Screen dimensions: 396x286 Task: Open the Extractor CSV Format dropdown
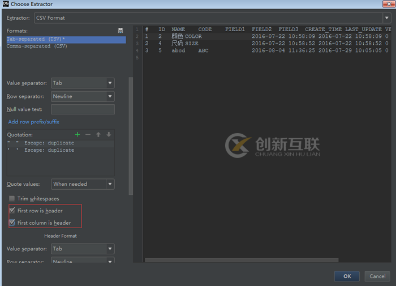(x=386, y=18)
